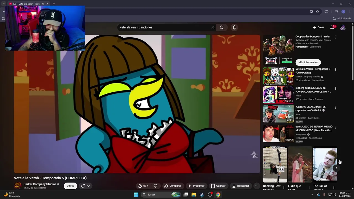Image resolution: width=354 pixels, height=199 pixels.
Task: Open the Chrome profile avatar
Action: 343,12
